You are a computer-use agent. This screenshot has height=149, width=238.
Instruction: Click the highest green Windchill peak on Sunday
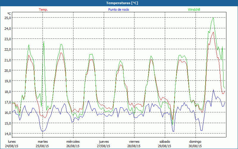point(213,18)
